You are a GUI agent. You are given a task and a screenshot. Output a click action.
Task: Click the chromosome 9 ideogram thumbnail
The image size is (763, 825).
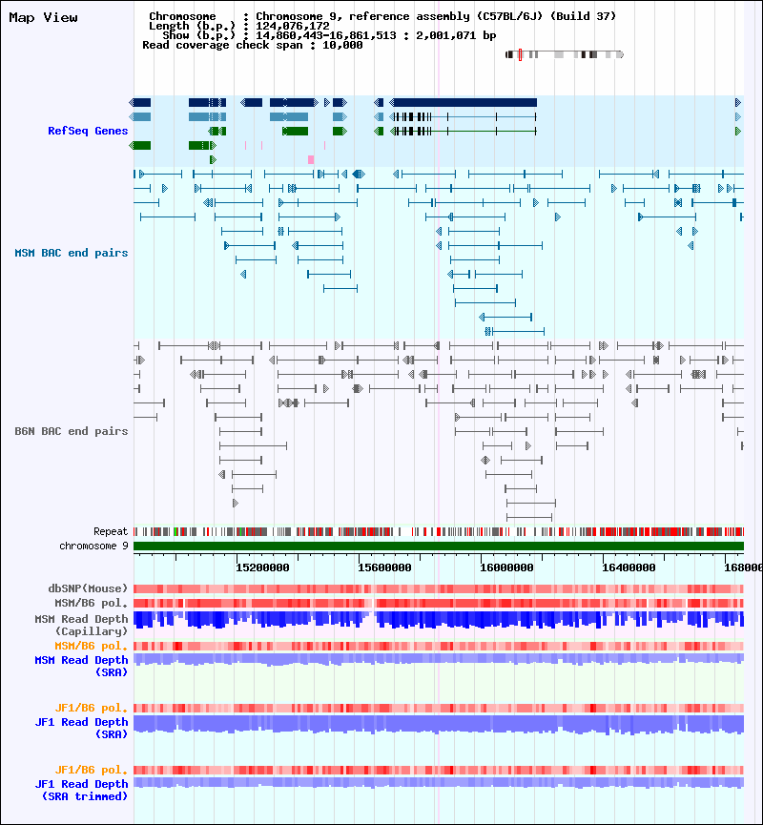(x=564, y=54)
